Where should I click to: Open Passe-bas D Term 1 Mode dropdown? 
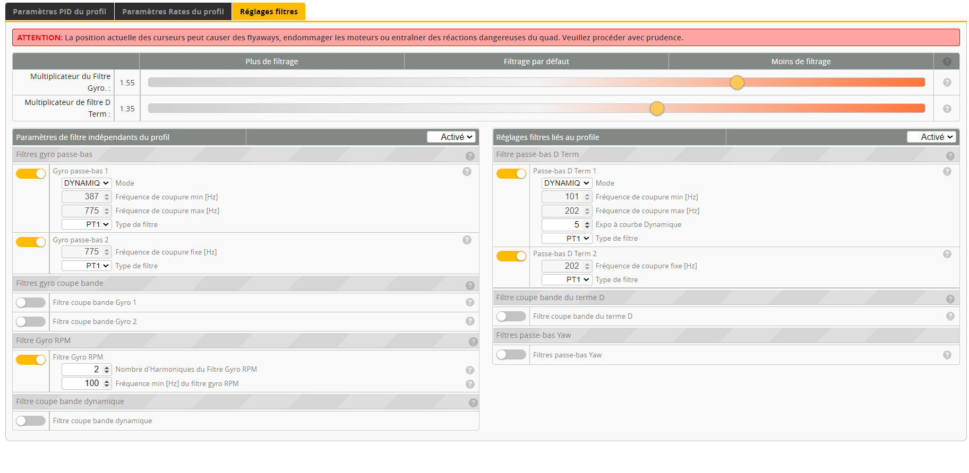(567, 183)
